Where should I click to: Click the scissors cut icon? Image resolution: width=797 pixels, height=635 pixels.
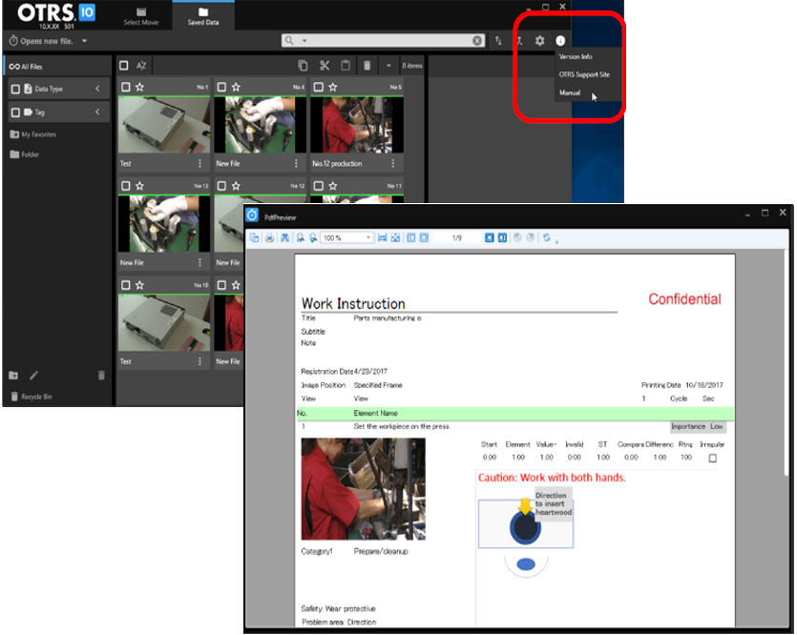(325, 66)
